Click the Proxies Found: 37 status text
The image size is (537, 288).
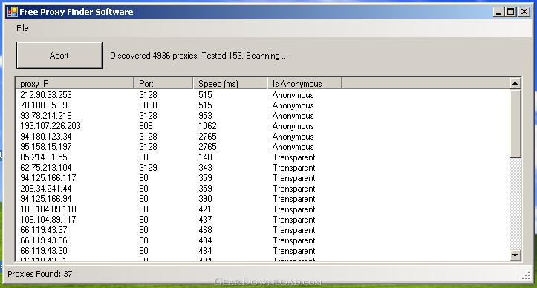[x=39, y=274]
